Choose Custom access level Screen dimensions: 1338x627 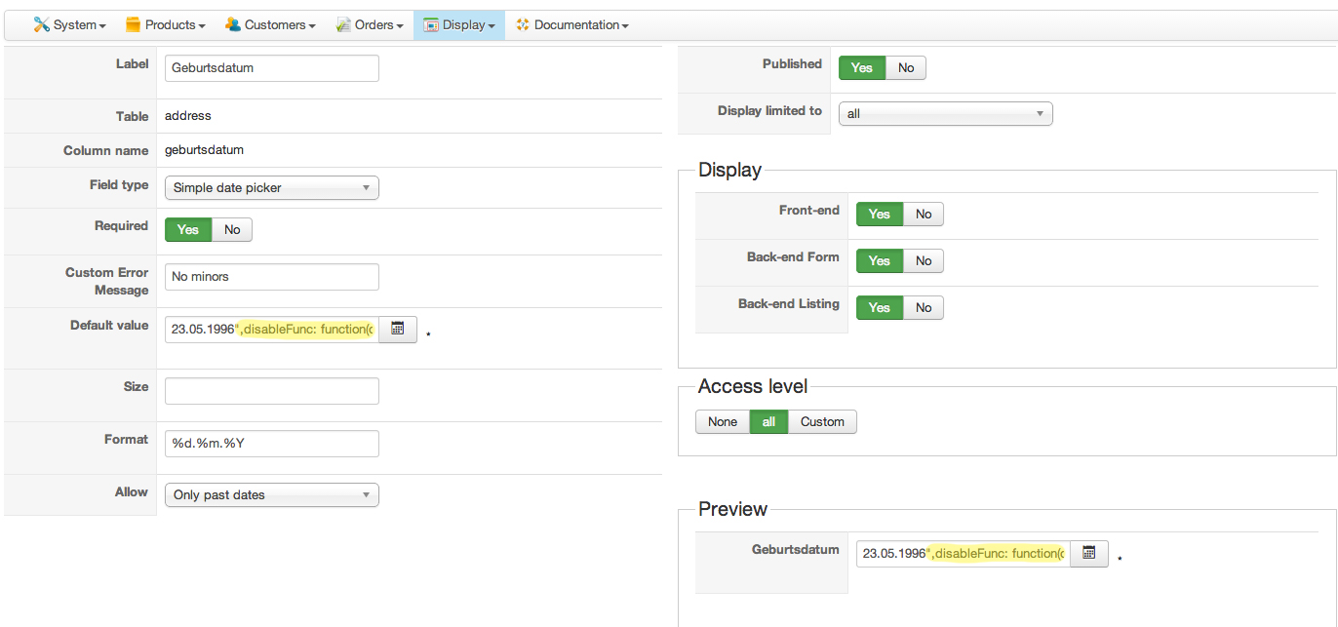(822, 422)
